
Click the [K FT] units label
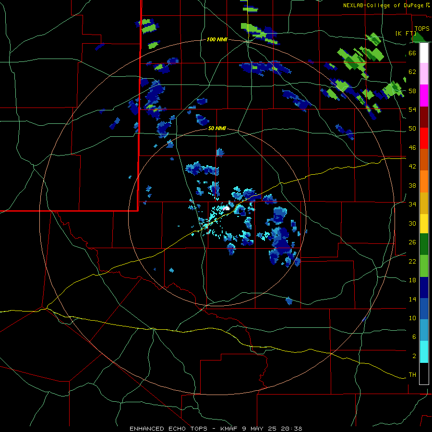[406, 33]
